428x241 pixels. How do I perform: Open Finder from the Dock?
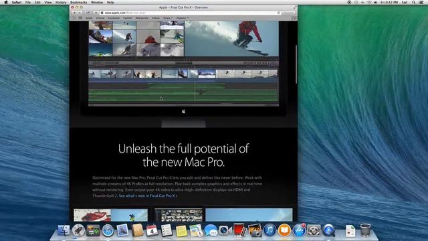[64, 230]
